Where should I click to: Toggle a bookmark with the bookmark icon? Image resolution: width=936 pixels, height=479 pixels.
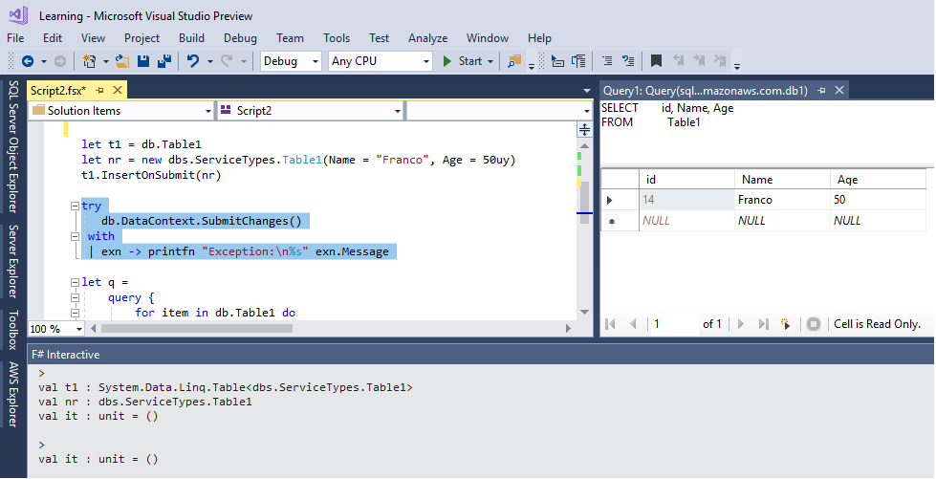656,61
